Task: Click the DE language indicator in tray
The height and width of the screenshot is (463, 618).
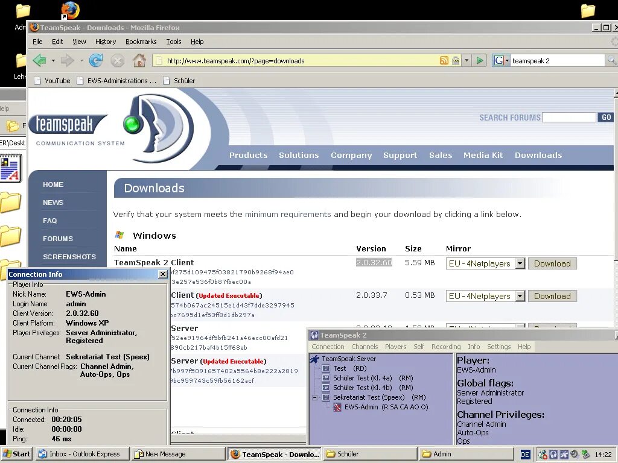Action: (x=525, y=455)
